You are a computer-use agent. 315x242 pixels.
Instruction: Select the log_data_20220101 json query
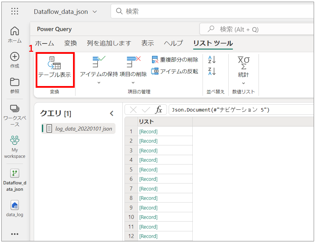pos(78,129)
